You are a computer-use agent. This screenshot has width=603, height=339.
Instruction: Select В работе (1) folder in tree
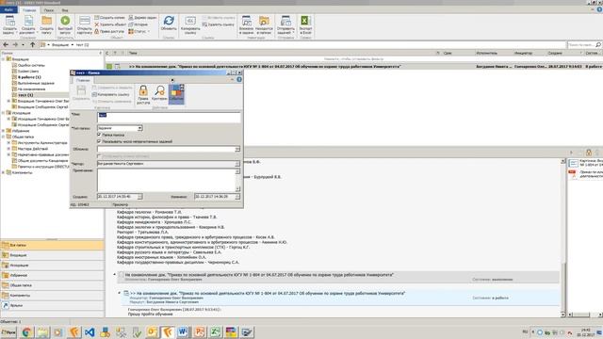point(29,77)
